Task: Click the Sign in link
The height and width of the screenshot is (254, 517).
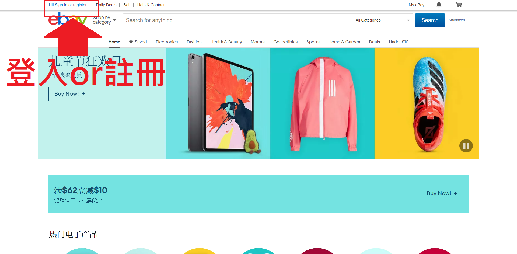Action: click(61, 5)
